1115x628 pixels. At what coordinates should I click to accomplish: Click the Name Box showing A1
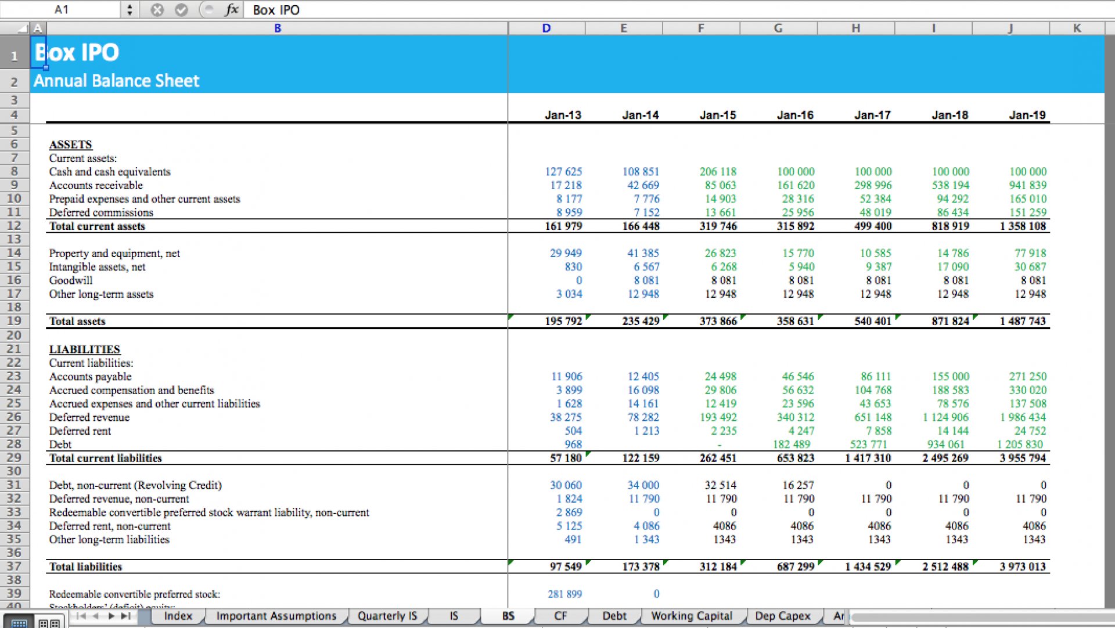point(61,9)
